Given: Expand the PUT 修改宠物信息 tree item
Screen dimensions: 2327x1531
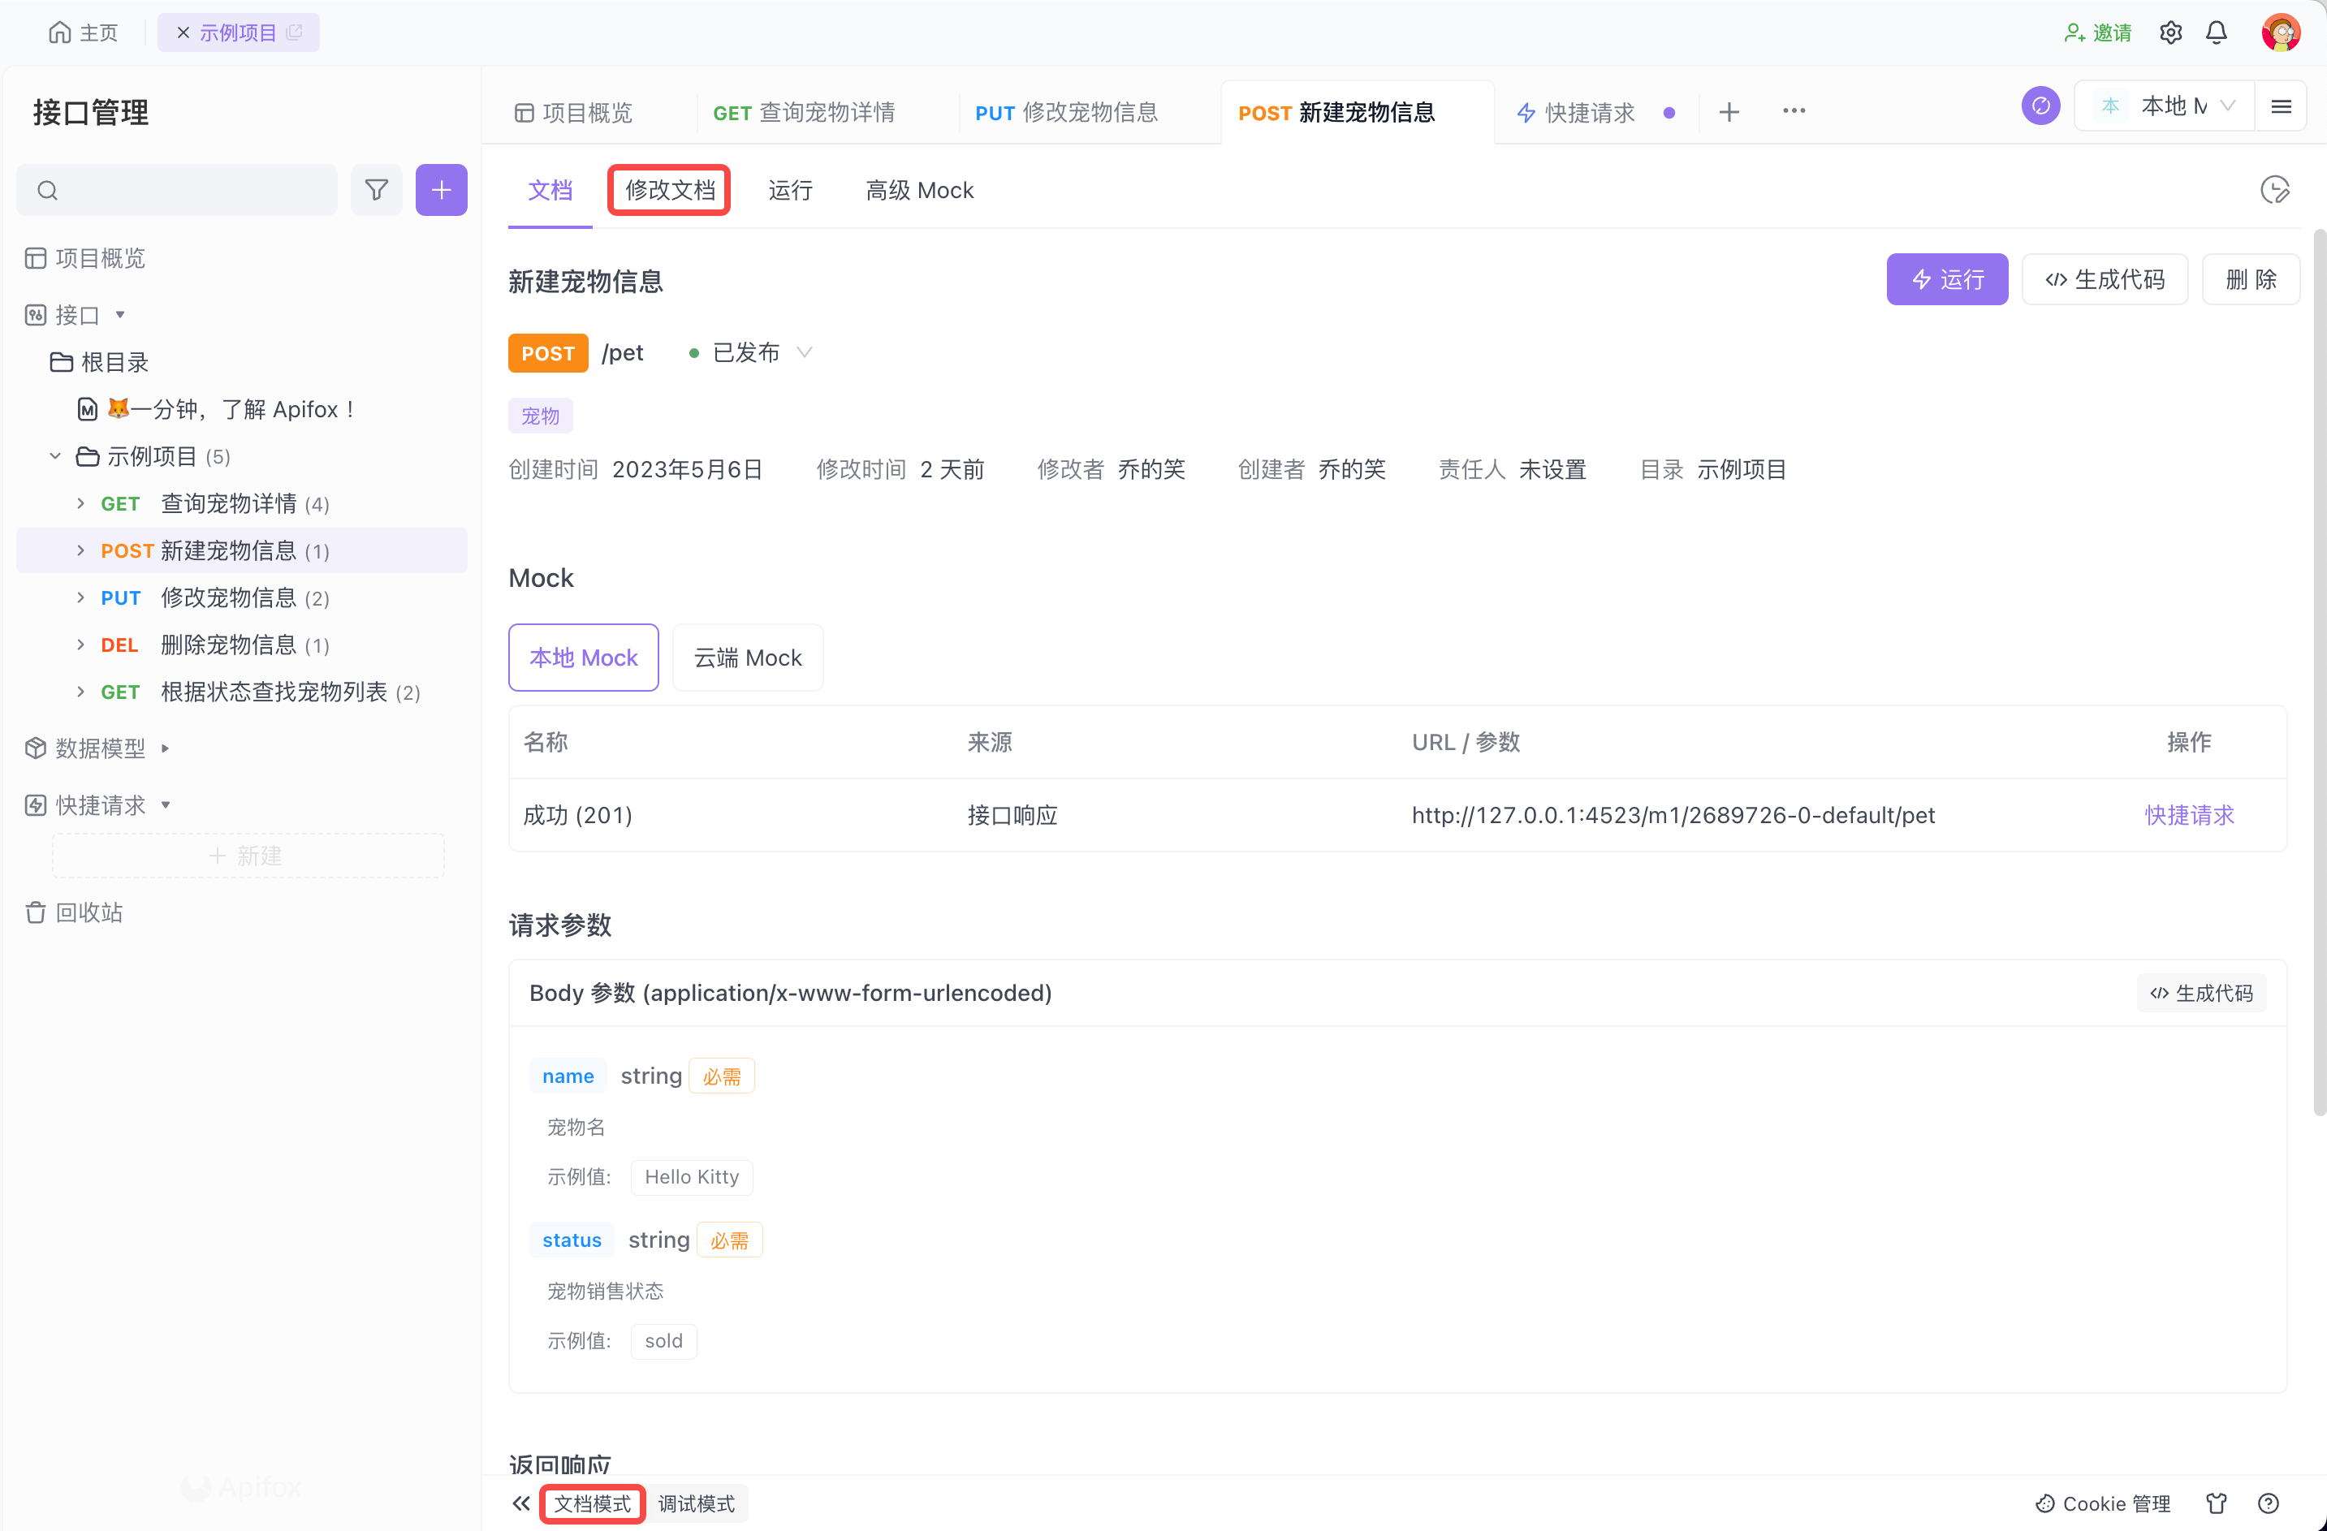Looking at the screenshot, I should coord(80,597).
